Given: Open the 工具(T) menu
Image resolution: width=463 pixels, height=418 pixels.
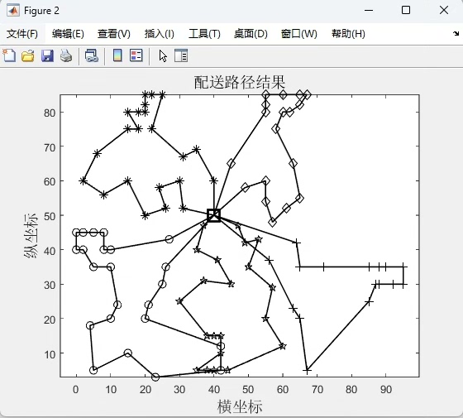Looking at the screenshot, I should coord(204,34).
